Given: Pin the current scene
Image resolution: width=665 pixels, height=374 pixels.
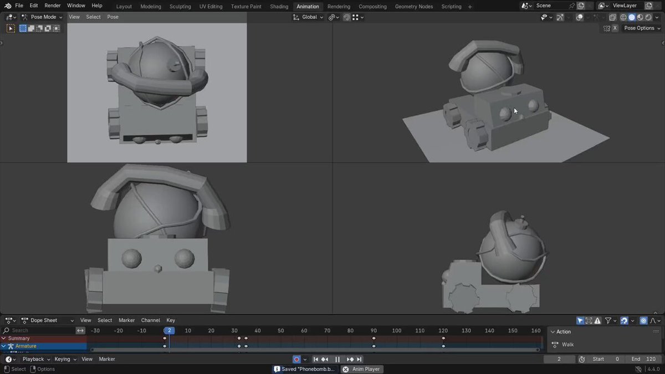Looking at the screenshot, I should coord(572,6).
